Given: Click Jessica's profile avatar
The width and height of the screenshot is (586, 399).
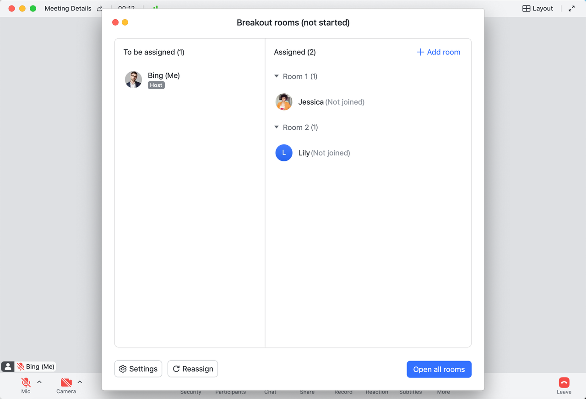Looking at the screenshot, I should (x=284, y=102).
